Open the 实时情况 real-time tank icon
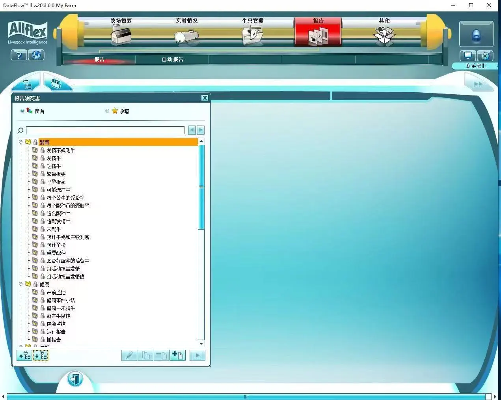The width and height of the screenshot is (501, 400). [186, 37]
